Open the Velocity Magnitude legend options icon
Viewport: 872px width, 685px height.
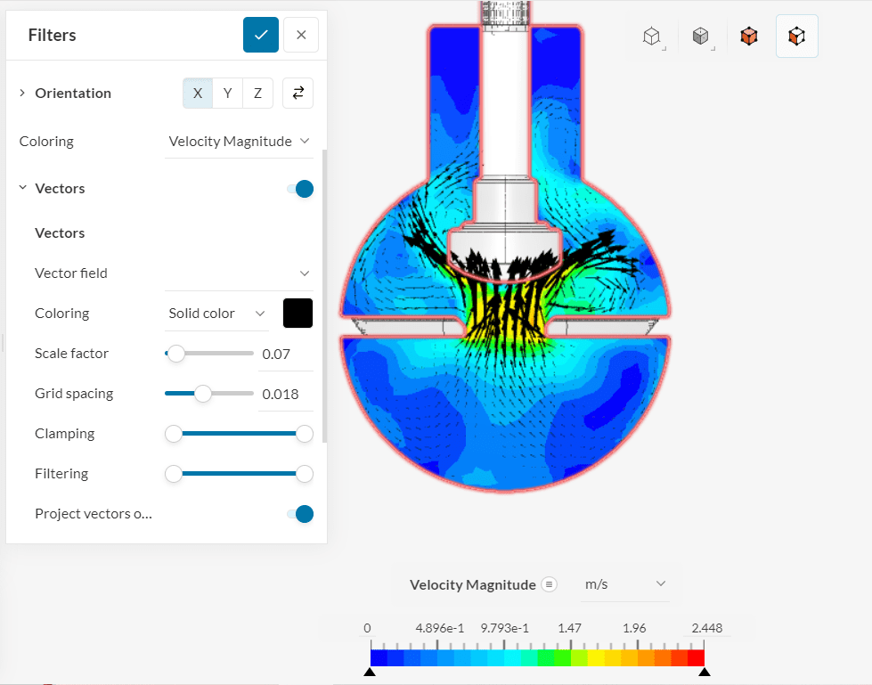pos(550,584)
